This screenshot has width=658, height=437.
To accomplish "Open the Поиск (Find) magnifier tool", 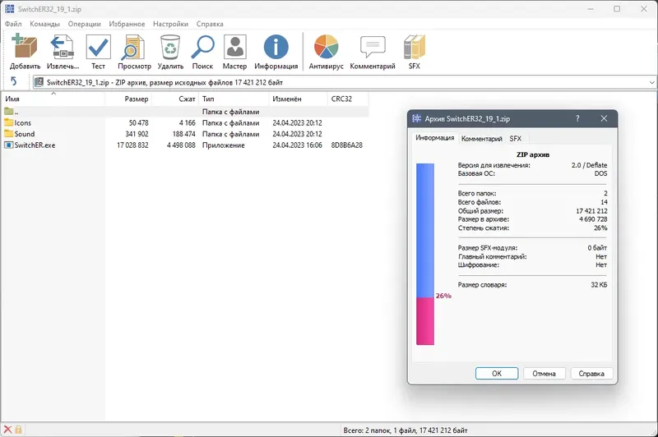I will (202, 47).
